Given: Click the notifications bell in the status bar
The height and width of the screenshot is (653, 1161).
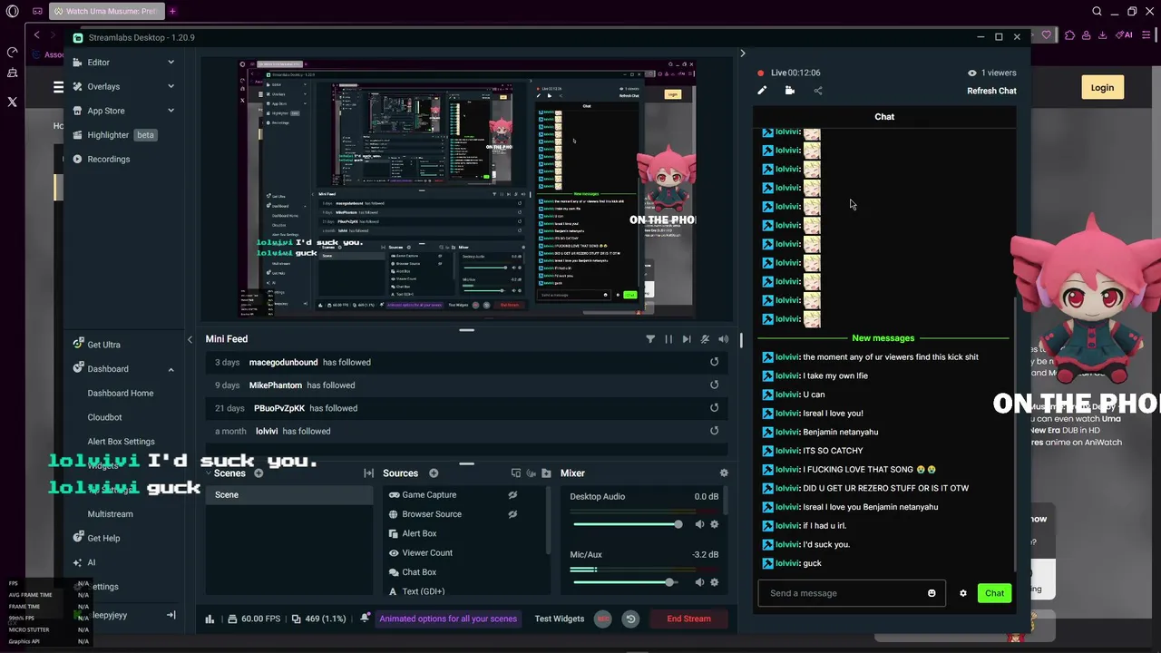Looking at the screenshot, I should coord(365,619).
